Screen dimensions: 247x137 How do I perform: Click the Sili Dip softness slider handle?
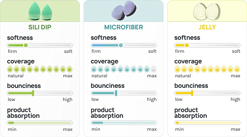pyautogui.click(x=25, y=45)
